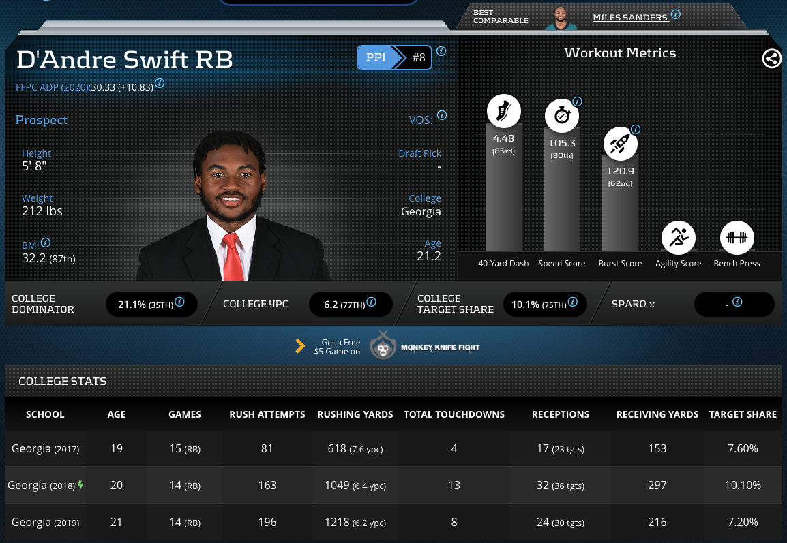Click the orange arrow beside free game offer

[300, 346]
